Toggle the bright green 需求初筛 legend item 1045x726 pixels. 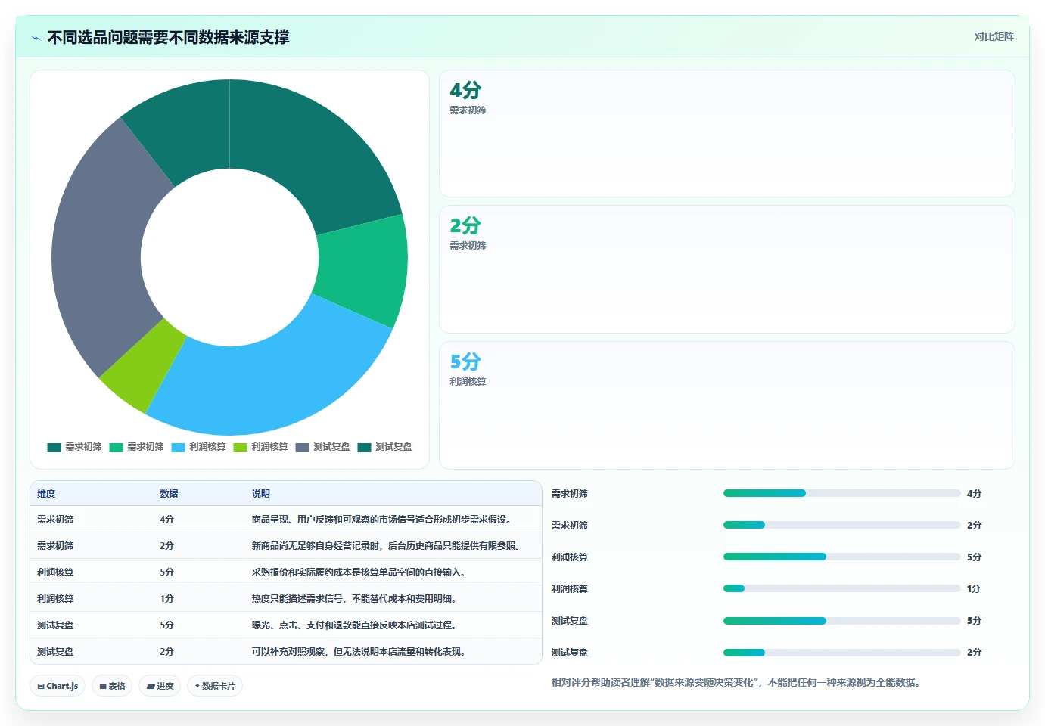pos(136,447)
